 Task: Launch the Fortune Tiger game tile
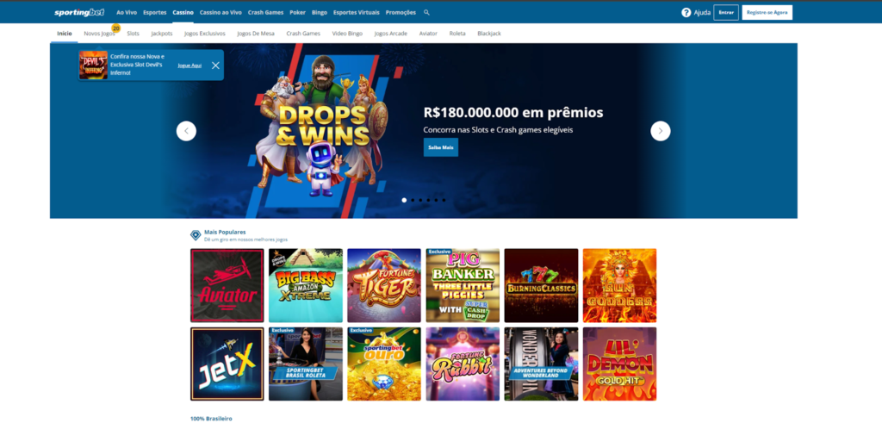click(384, 285)
